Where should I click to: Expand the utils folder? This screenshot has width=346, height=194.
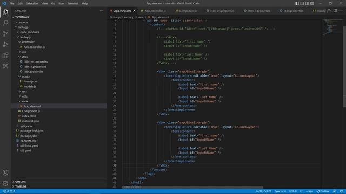pyautogui.click(x=59, y=96)
